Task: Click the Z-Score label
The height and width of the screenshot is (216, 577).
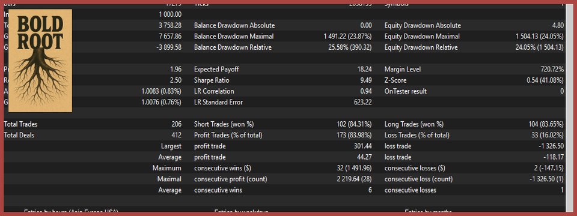Action: 395,80
